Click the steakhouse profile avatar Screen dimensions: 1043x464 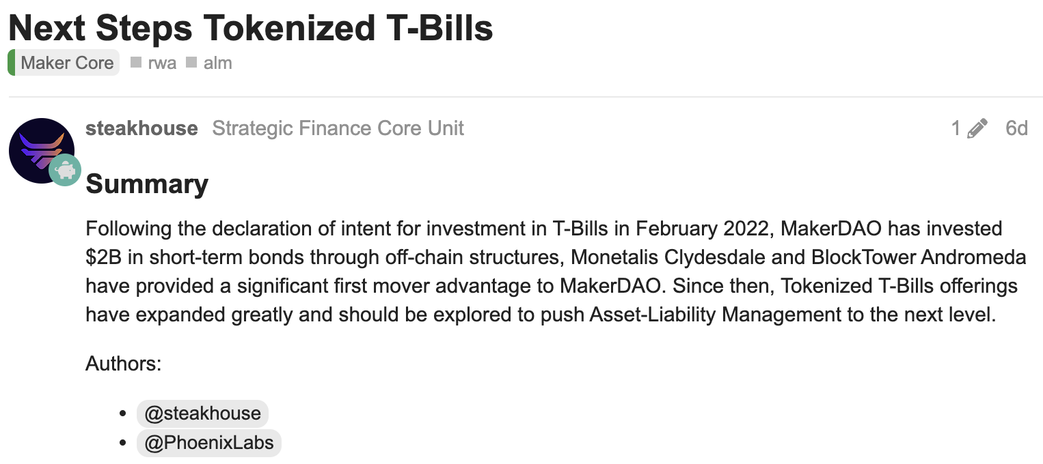(40, 149)
